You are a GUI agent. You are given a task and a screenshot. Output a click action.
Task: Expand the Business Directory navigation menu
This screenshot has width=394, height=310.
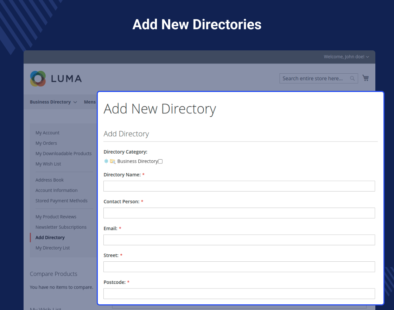[x=53, y=102]
